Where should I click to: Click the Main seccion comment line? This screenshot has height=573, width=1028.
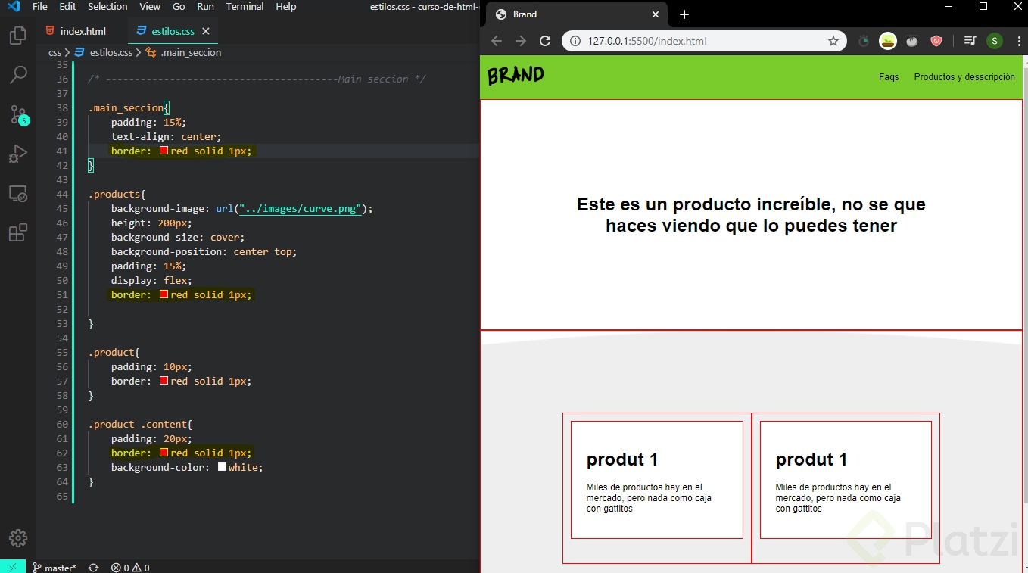[257, 79]
